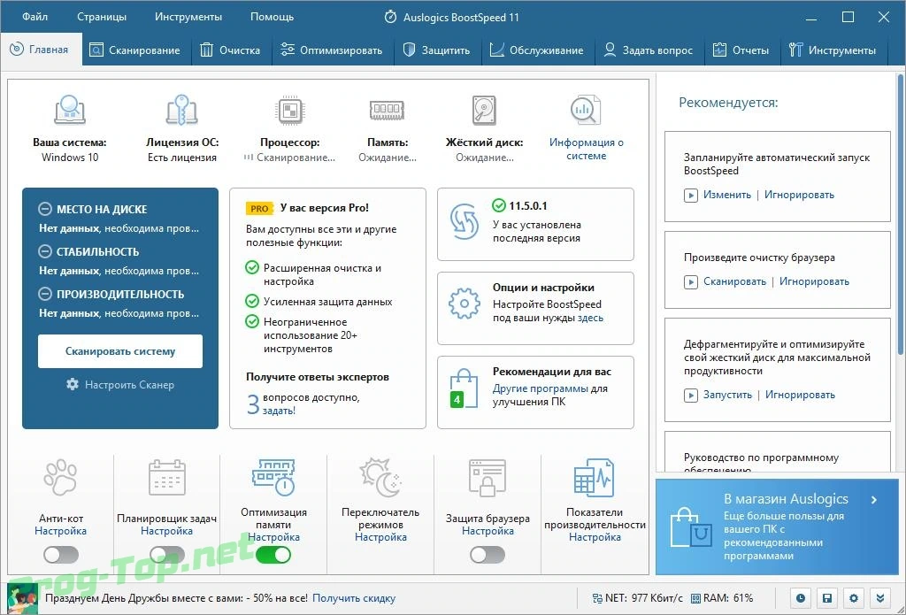Click the Процессор chip icon
Image resolution: width=906 pixels, height=615 pixels.
[x=289, y=110]
